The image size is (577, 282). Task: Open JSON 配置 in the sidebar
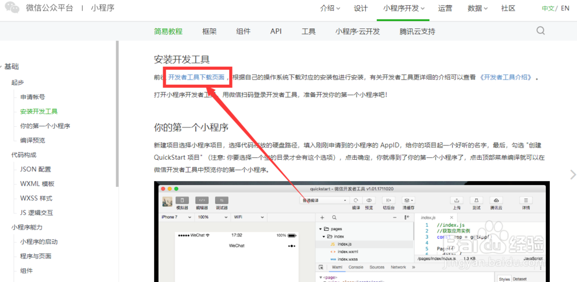pyautogui.click(x=35, y=170)
